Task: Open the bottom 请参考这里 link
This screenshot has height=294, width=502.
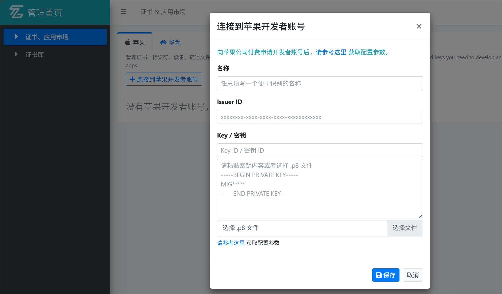Action: pyautogui.click(x=231, y=243)
